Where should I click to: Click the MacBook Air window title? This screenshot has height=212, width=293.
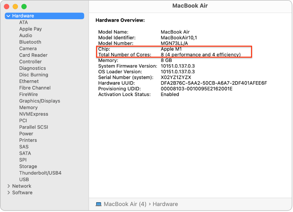click(190, 6)
